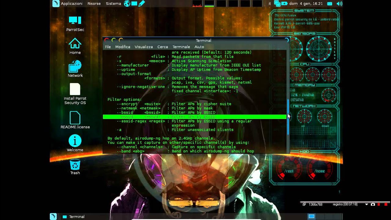Click the CPU load monitor graph
The width and height of the screenshot is (391, 220).
tap(197, 4)
